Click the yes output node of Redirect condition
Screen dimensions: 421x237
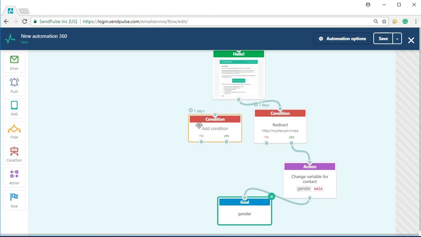pos(291,143)
